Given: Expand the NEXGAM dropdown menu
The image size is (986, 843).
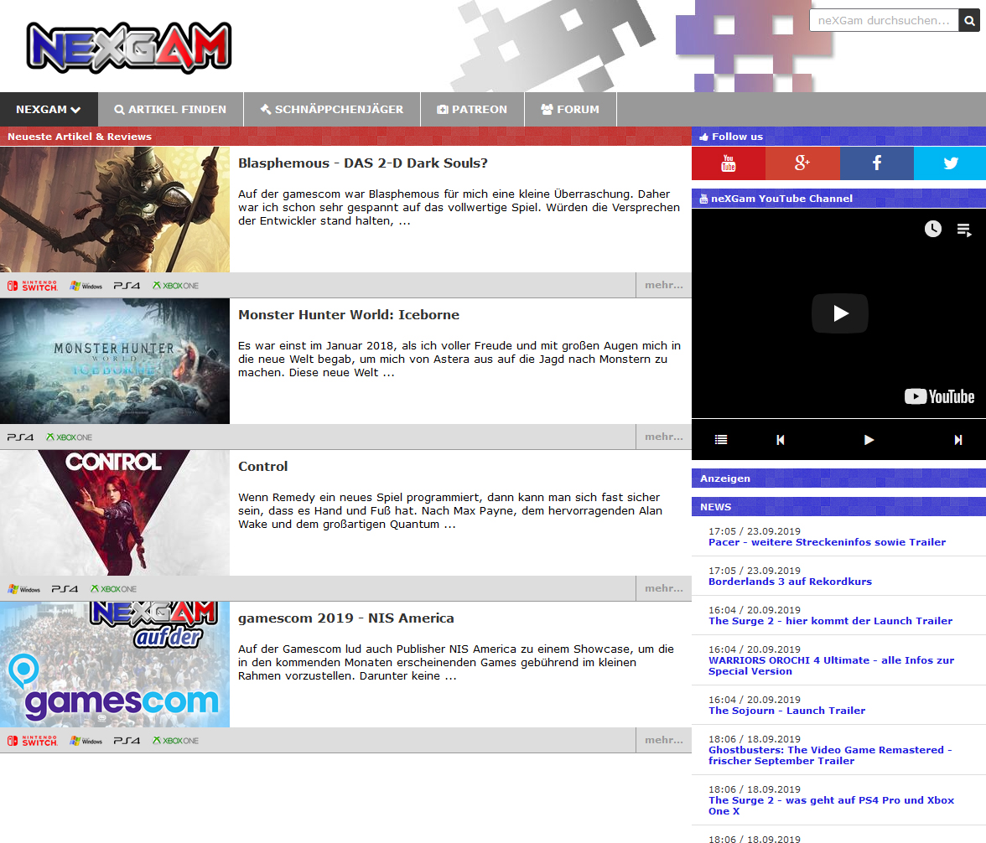Looking at the screenshot, I should 49,110.
